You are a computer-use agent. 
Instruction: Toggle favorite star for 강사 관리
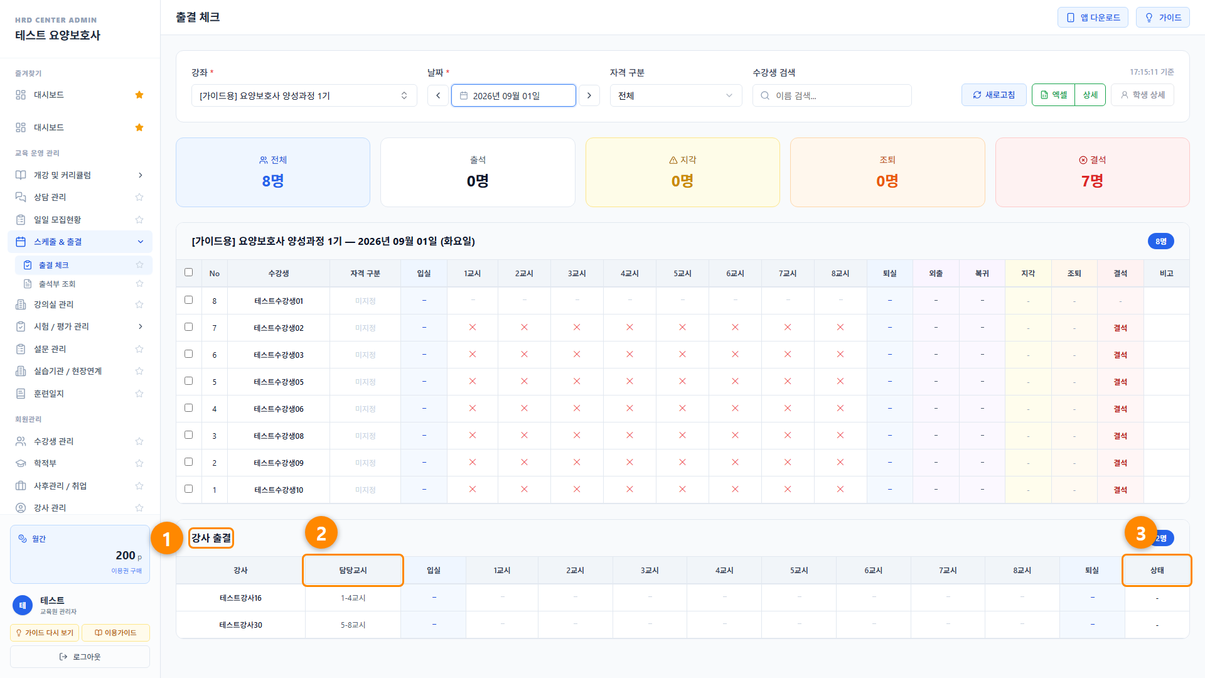tap(139, 508)
